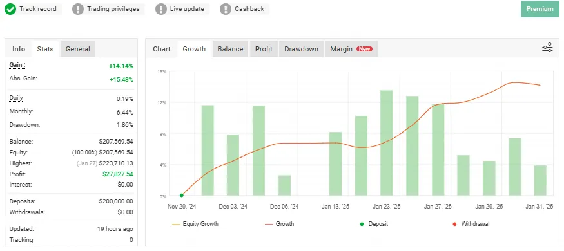Show the Profit chart tab

coord(264,49)
